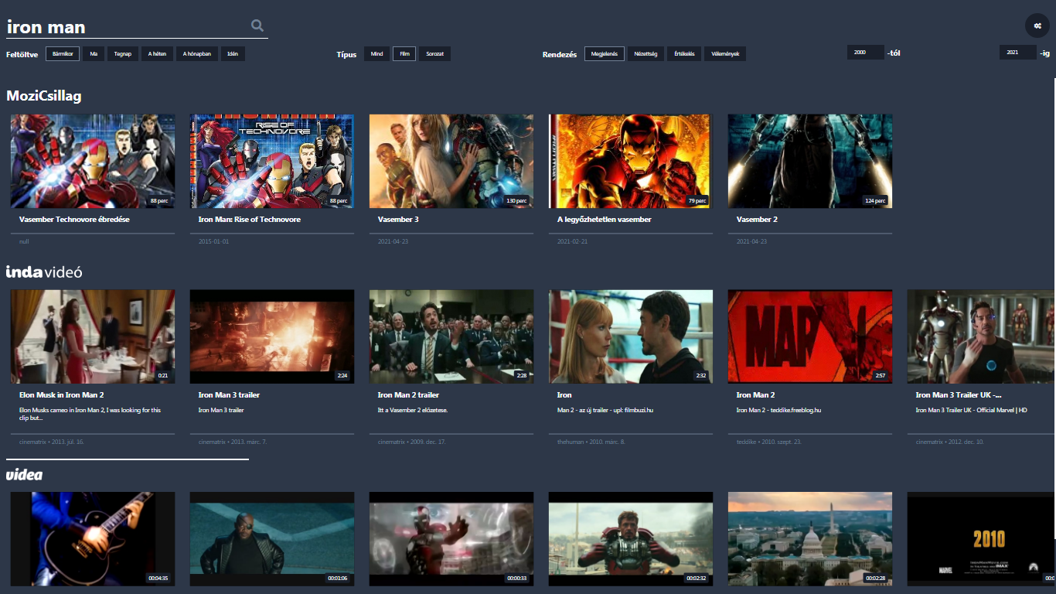The image size is (1056, 594).
Task: Click 'Iron Man 2 - teddike.freeblog.hu' description
Action: click(778, 410)
